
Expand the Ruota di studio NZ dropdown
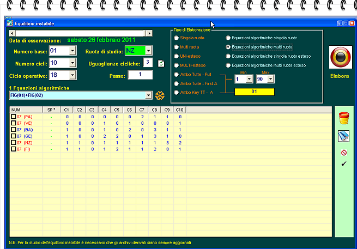coord(148,51)
